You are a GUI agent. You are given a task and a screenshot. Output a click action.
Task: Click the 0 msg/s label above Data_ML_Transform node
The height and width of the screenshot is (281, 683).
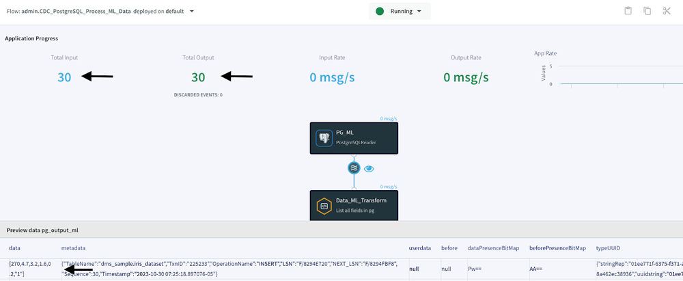pyautogui.click(x=389, y=187)
